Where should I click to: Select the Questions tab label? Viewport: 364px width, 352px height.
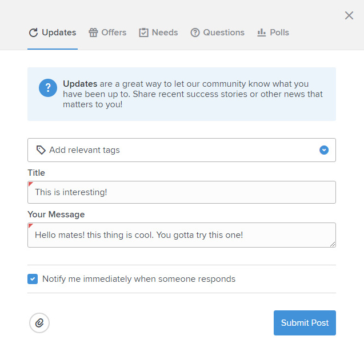[x=223, y=33]
